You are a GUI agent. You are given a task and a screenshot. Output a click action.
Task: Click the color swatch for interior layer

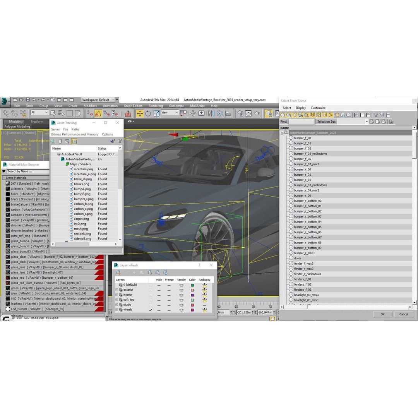click(192, 295)
